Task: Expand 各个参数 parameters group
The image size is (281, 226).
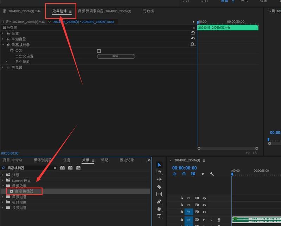Action: coord(6,62)
